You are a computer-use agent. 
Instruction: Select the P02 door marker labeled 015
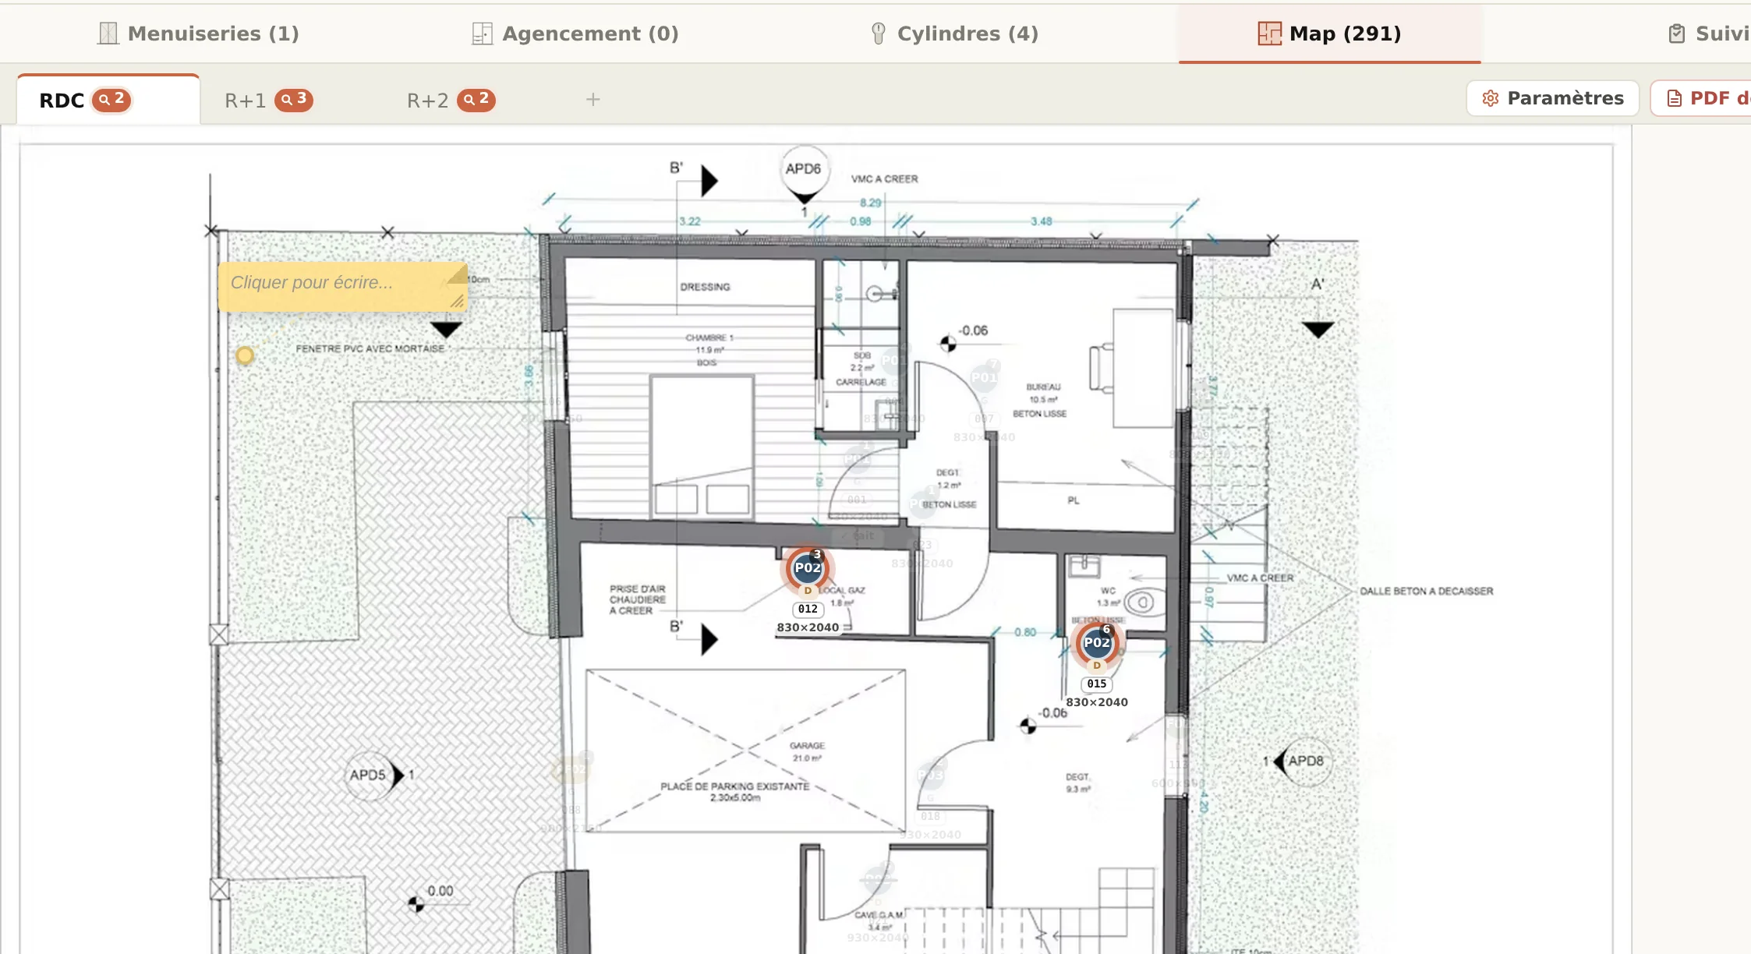(x=1097, y=642)
